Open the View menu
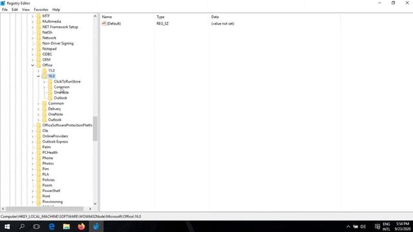Screen dimensions: 413x232 26,10
